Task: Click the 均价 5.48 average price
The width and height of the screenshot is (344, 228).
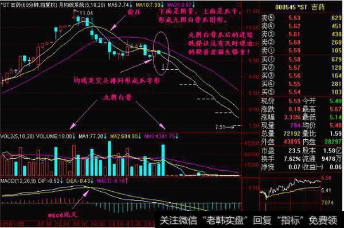Action: tap(322, 125)
